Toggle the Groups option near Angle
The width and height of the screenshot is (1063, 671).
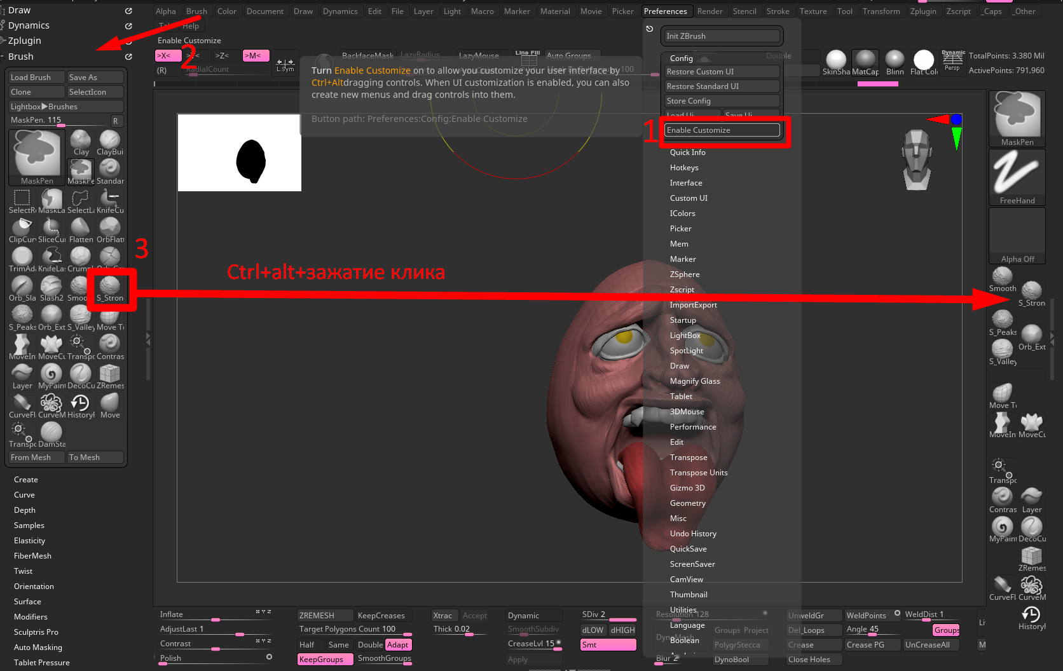click(946, 630)
